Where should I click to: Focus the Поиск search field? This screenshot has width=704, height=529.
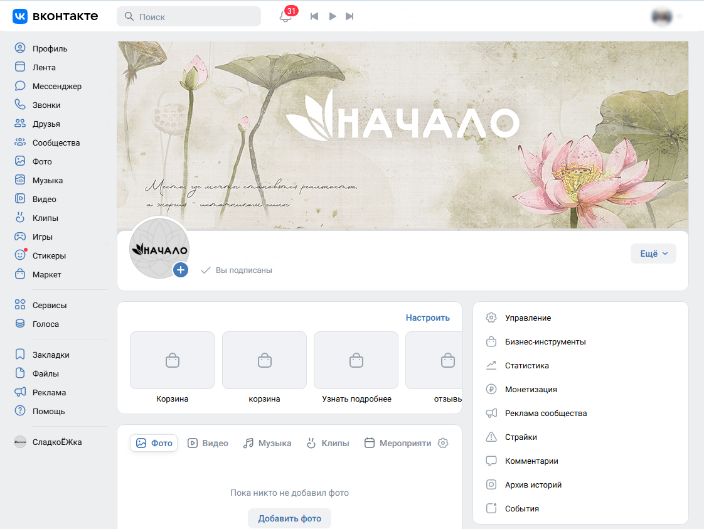tap(189, 16)
